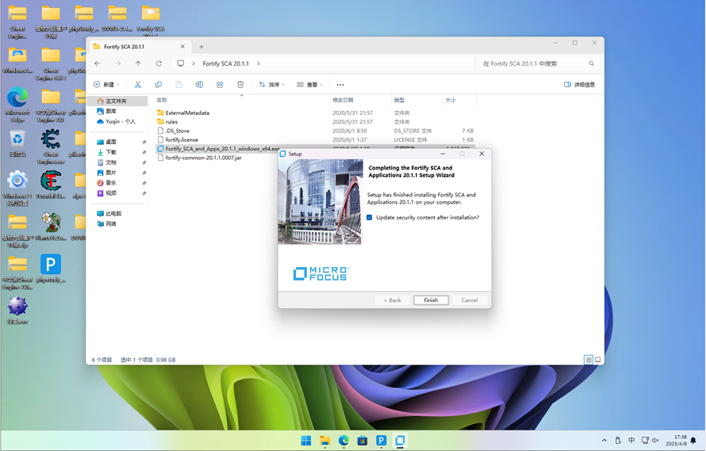Open the Recycle Bin desktop icon
This screenshot has height=451, width=706.
(17, 144)
